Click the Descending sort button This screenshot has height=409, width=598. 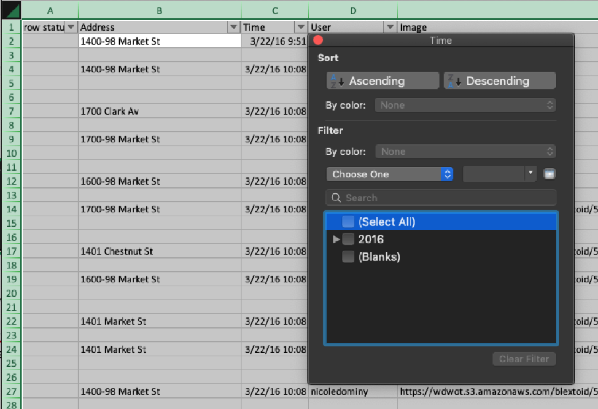(x=499, y=80)
